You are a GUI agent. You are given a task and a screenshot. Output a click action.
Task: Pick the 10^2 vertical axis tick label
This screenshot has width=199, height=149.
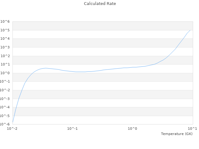click(5, 56)
